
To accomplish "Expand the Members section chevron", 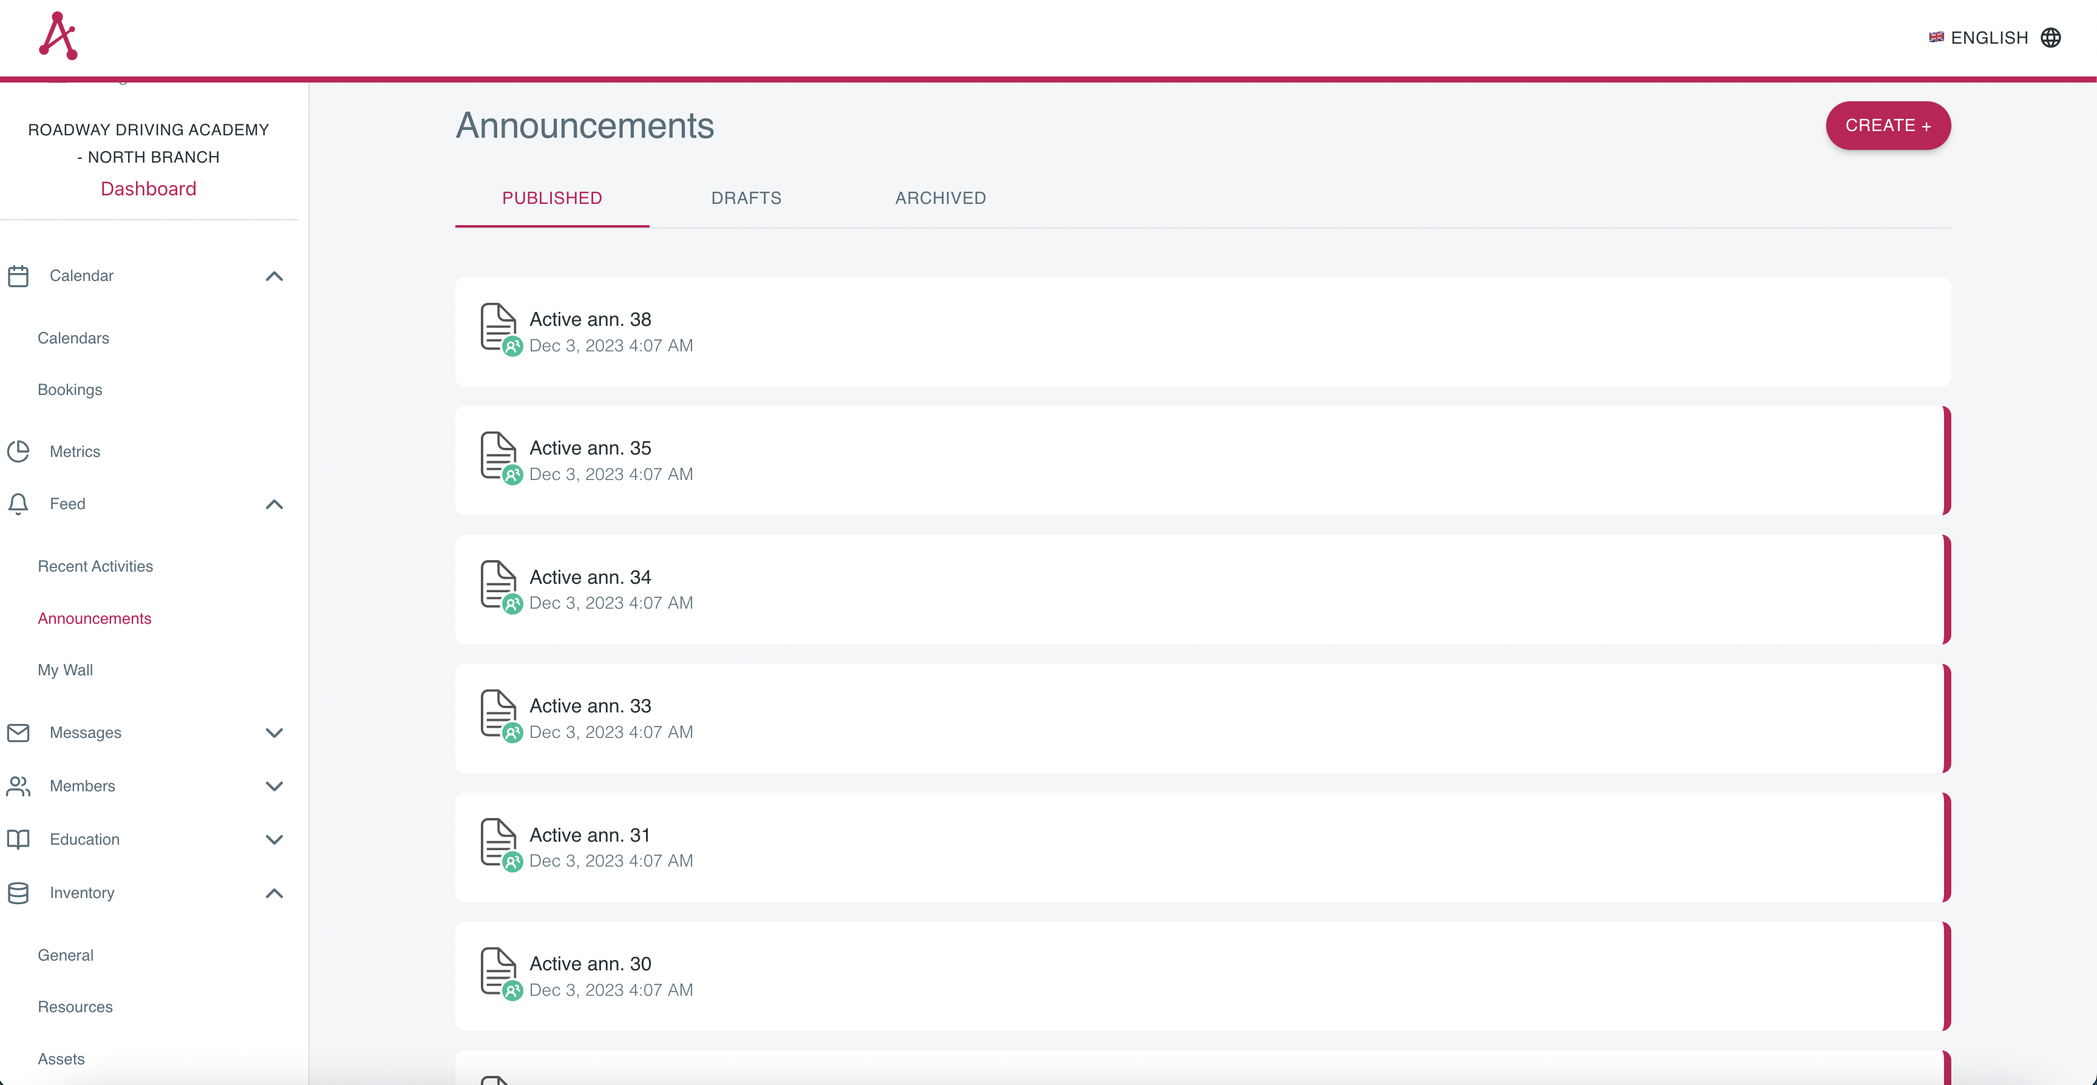I will point(274,785).
